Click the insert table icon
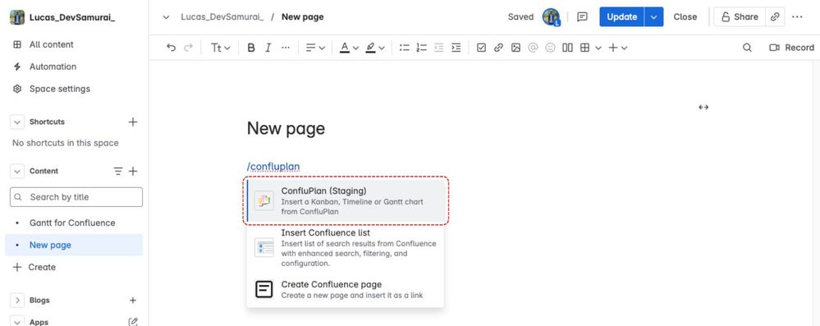This screenshot has height=326, width=820. (x=584, y=48)
